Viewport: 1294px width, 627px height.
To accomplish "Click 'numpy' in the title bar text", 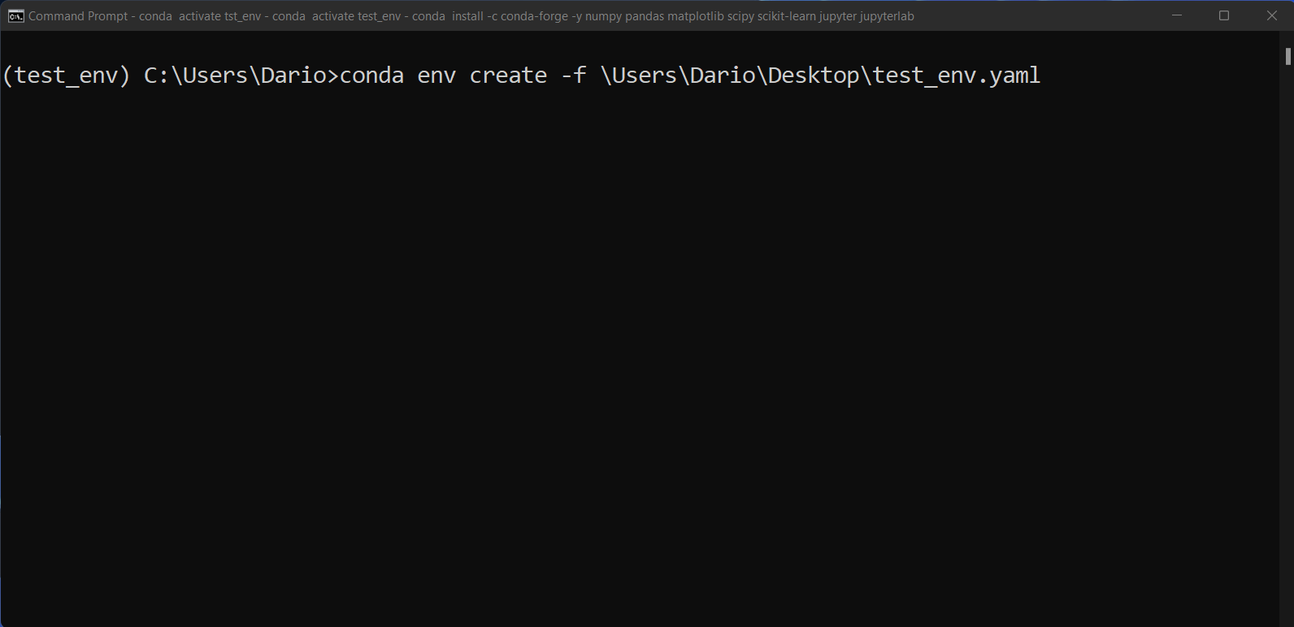I will tap(603, 15).
